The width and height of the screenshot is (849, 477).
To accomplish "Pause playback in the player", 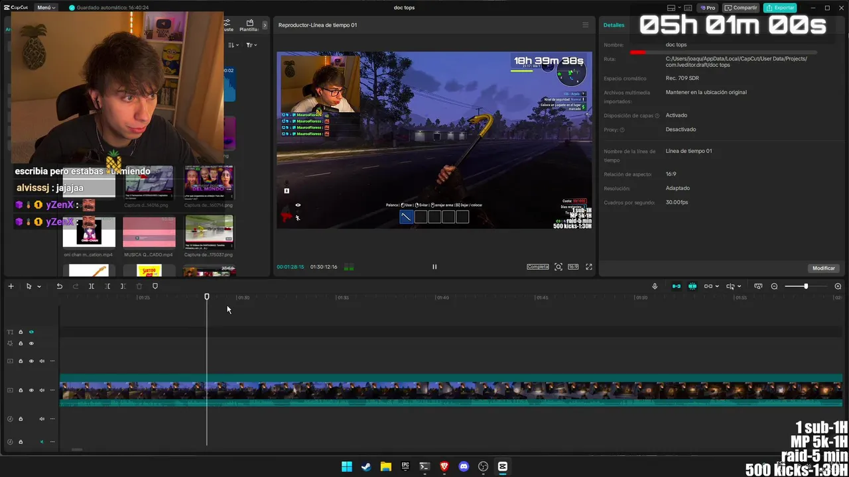I will click(x=434, y=267).
